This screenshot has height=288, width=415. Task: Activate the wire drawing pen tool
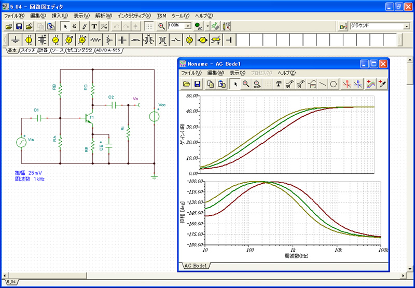tap(84, 26)
